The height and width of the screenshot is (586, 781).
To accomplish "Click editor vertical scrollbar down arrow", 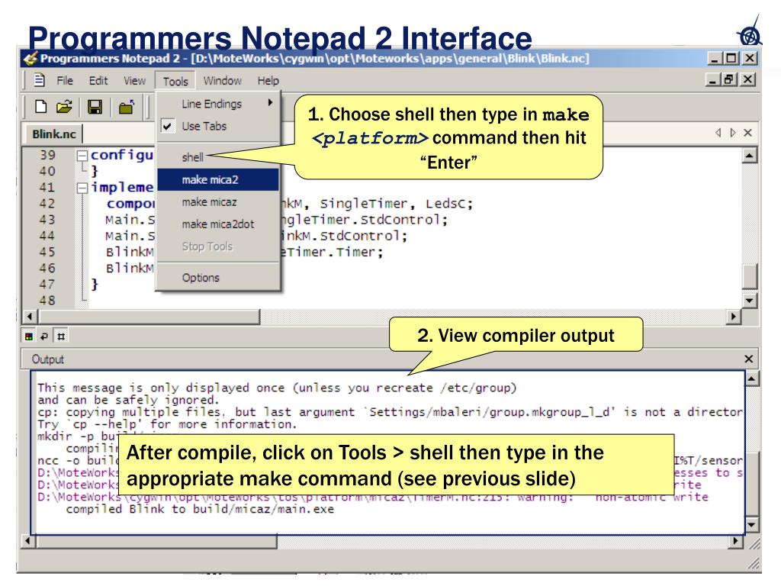I will tap(749, 300).
